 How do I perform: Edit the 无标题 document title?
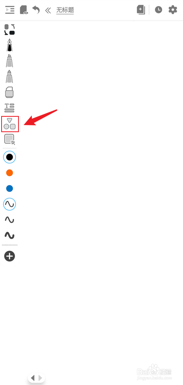[65, 10]
